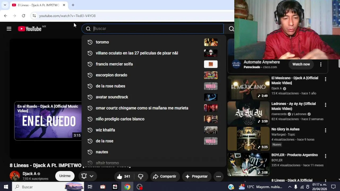340x191 pixels.
Task: Click thumbnail beside 'francis mercier solfa' suggestion
Action: coord(211,64)
